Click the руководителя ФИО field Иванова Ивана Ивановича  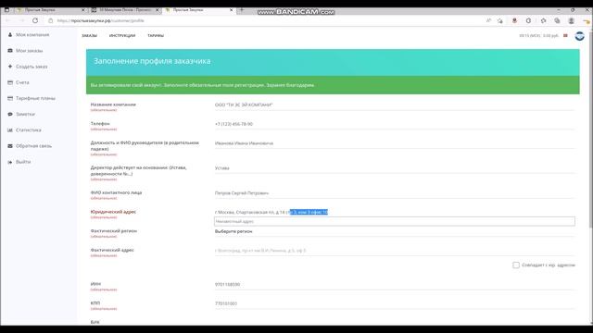coord(395,143)
